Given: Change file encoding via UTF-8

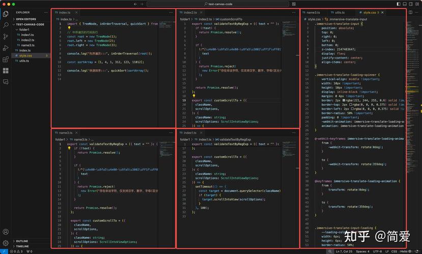Looking at the screenshot, I should (x=377, y=251).
